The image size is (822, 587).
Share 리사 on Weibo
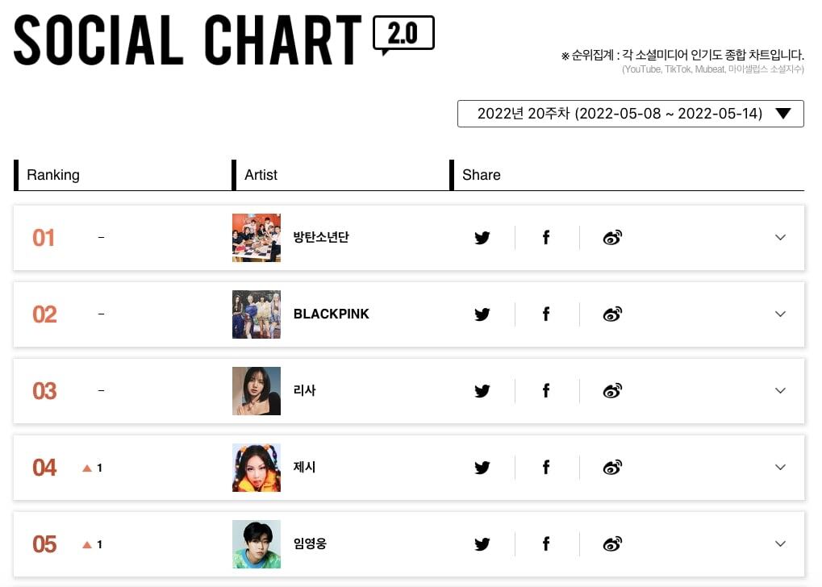coord(612,391)
